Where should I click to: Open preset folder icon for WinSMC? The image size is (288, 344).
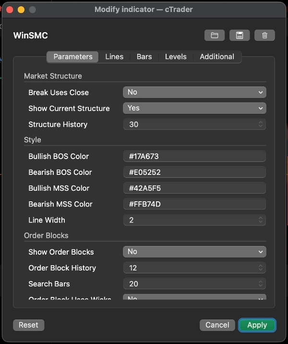coord(215,36)
